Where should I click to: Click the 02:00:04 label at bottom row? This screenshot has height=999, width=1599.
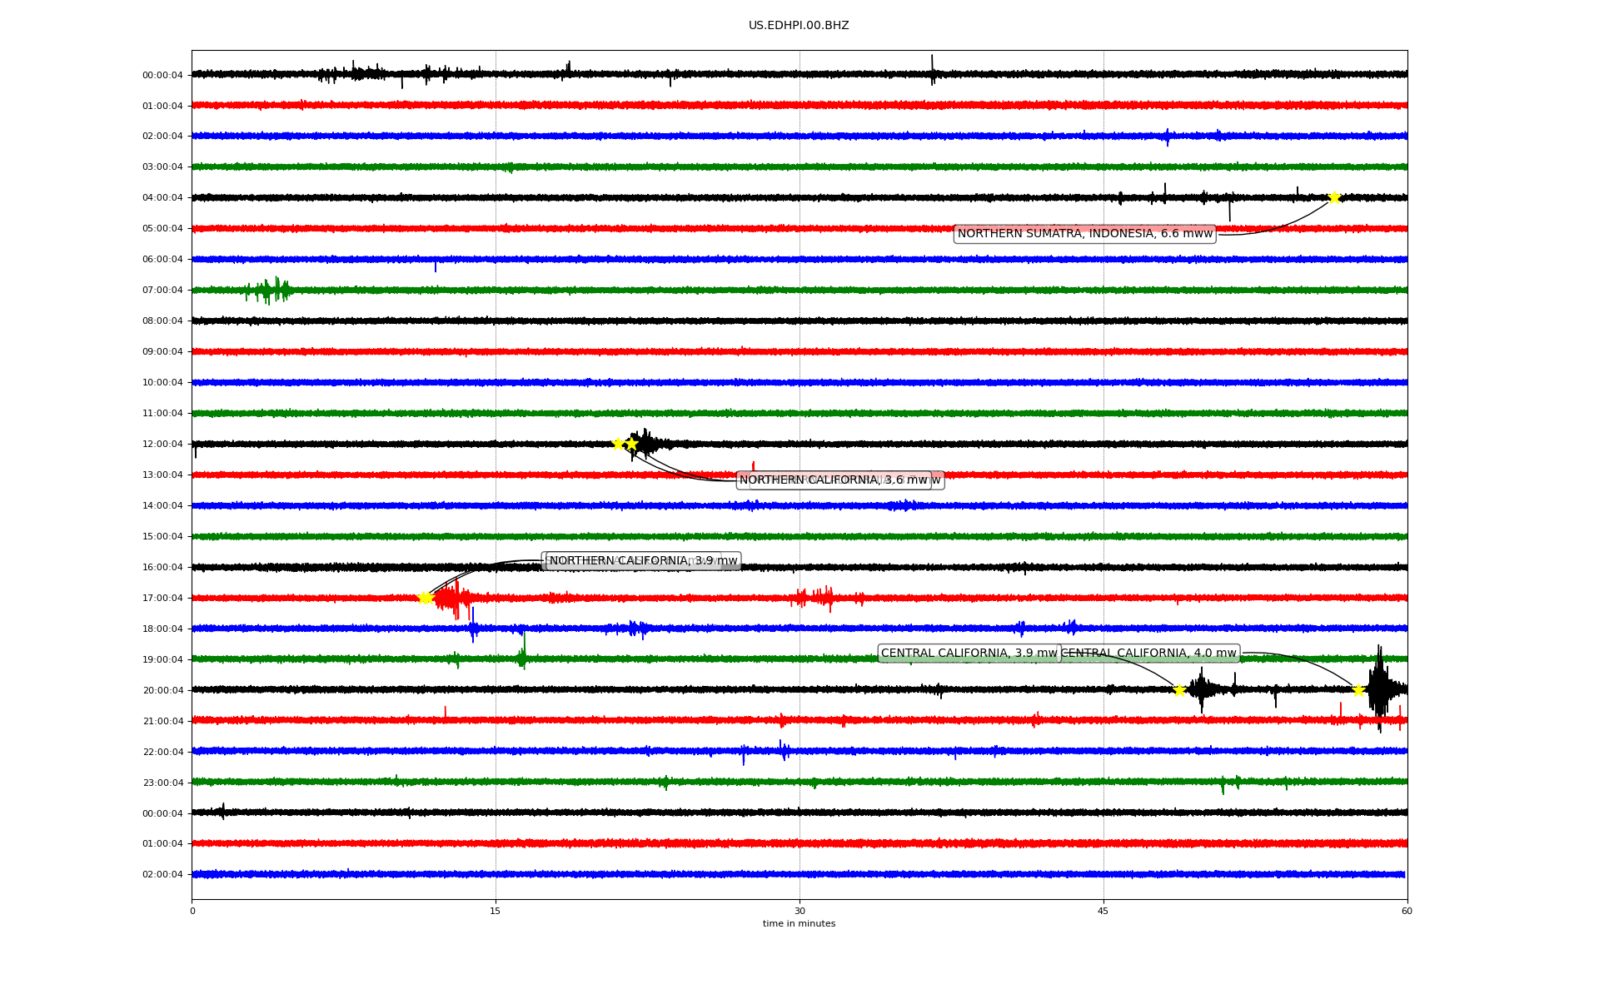162,875
